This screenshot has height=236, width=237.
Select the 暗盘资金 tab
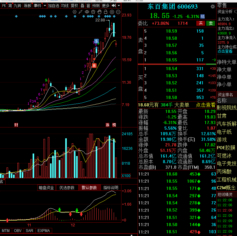tap(46, 188)
